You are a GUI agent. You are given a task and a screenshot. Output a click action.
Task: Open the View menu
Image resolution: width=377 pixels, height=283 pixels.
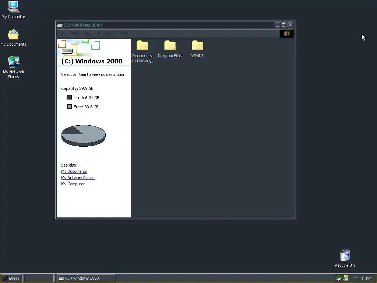pos(88,34)
